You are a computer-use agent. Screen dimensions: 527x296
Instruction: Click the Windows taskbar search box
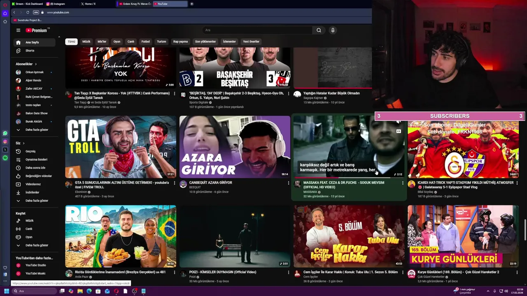pyautogui.click(x=35, y=291)
